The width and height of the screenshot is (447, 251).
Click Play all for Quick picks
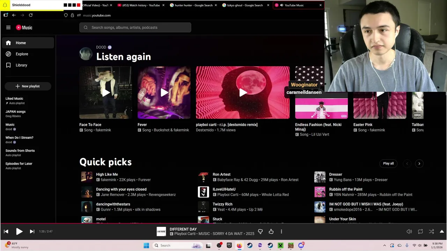(388, 163)
